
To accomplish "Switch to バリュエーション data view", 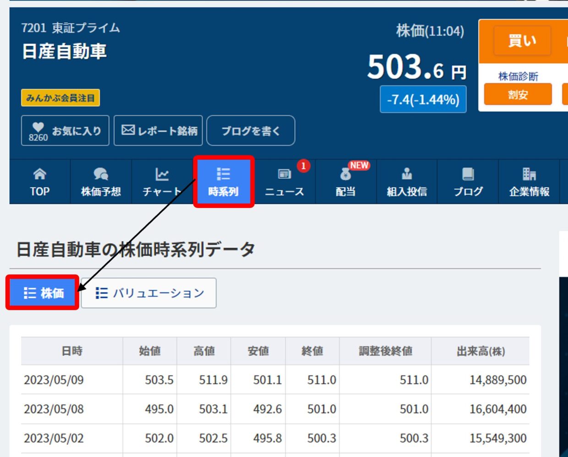I will [149, 293].
